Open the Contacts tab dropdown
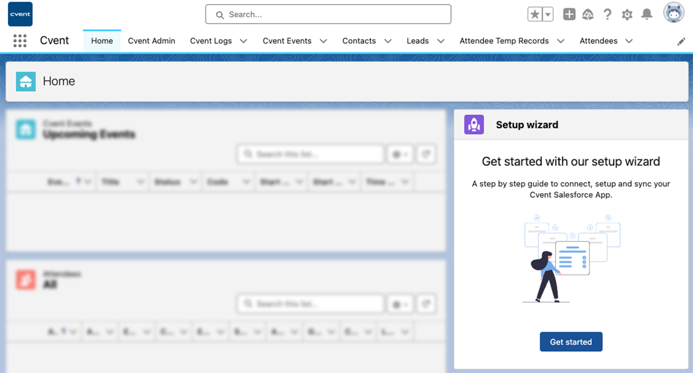The image size is (693, 373). pos(388,41)
